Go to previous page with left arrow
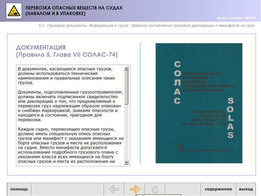This screenshot has height=196, width=261. click(114, 189)
